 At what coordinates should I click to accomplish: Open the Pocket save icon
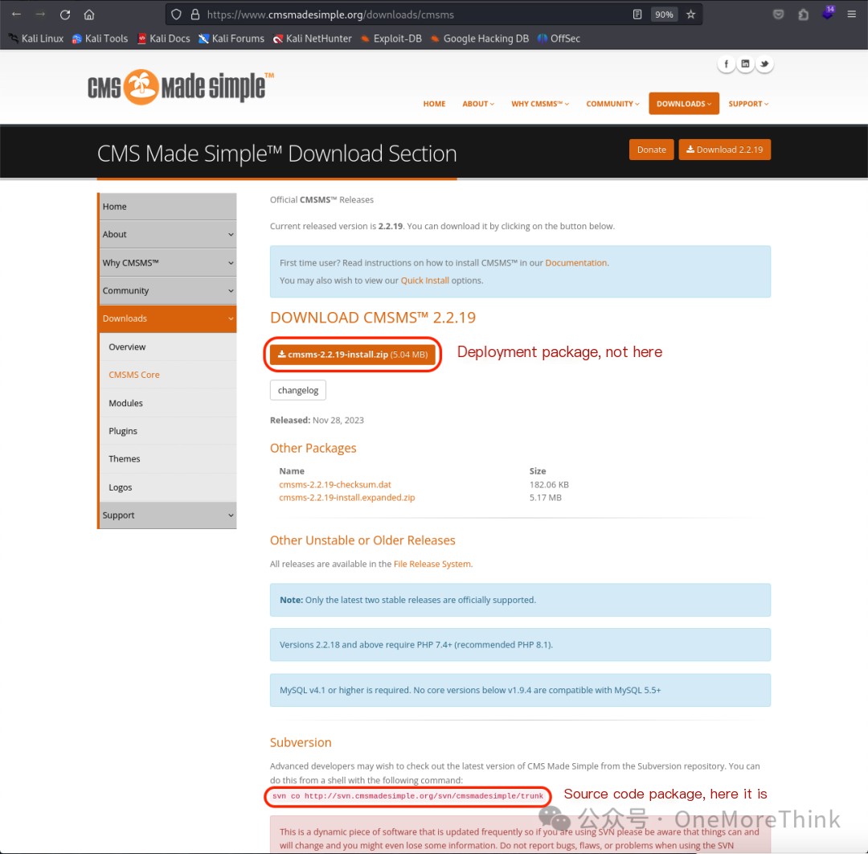tap(778, 14)
